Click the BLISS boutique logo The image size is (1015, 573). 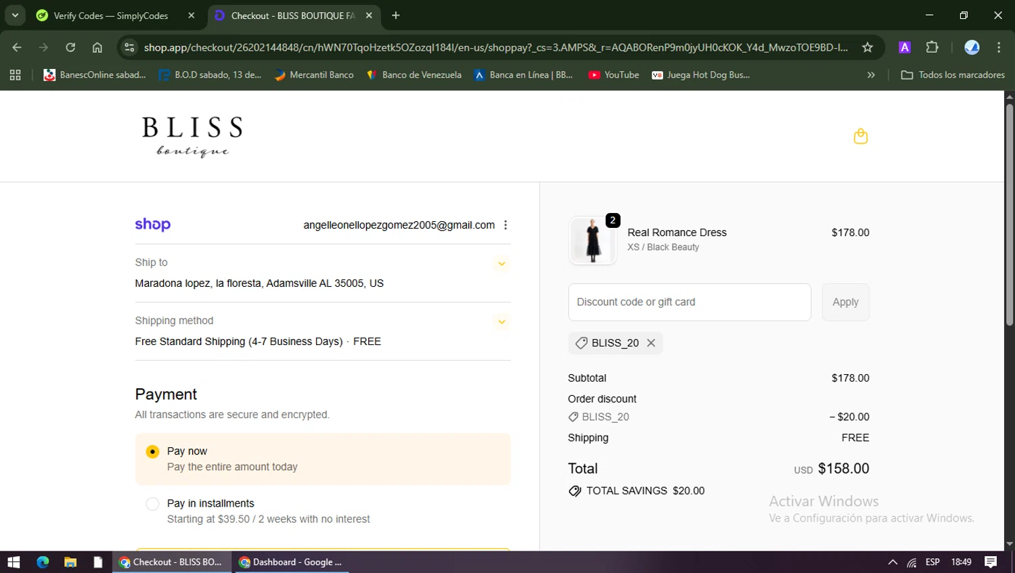point(192,136)
